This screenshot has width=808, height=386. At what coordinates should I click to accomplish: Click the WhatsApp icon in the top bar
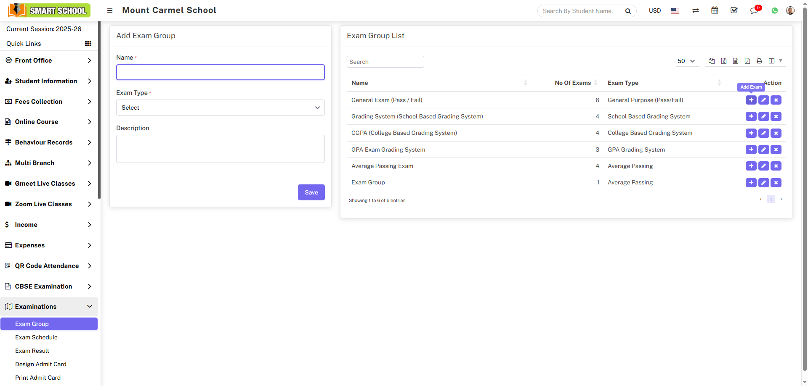775,11
